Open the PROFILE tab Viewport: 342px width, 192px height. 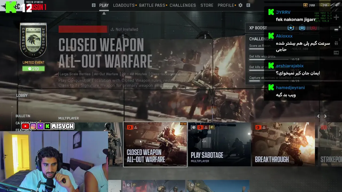[226, 5]
